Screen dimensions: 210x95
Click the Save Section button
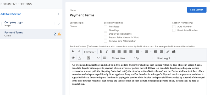[197, 10]
